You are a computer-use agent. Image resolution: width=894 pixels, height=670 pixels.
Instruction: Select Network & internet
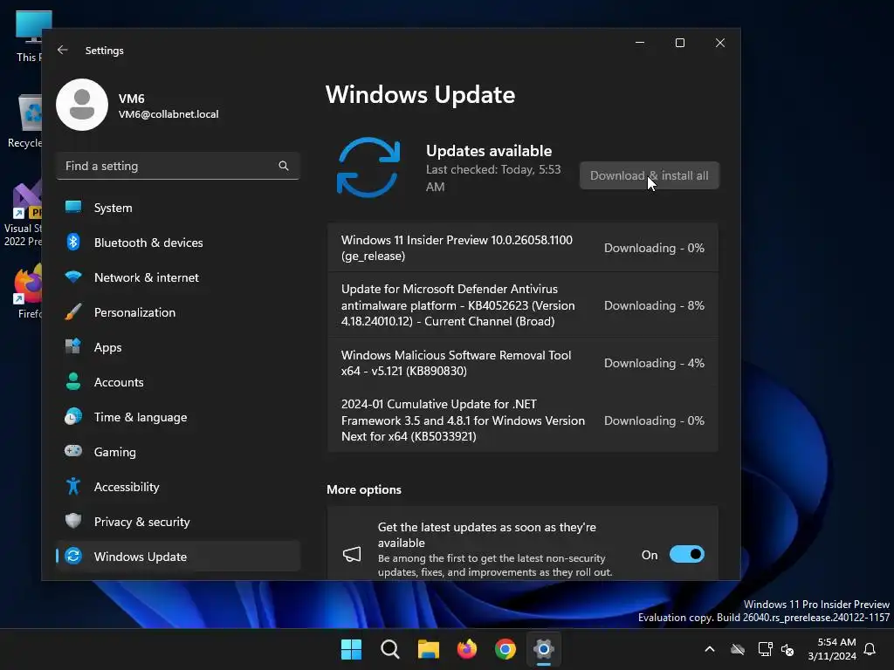coord(178,277)
